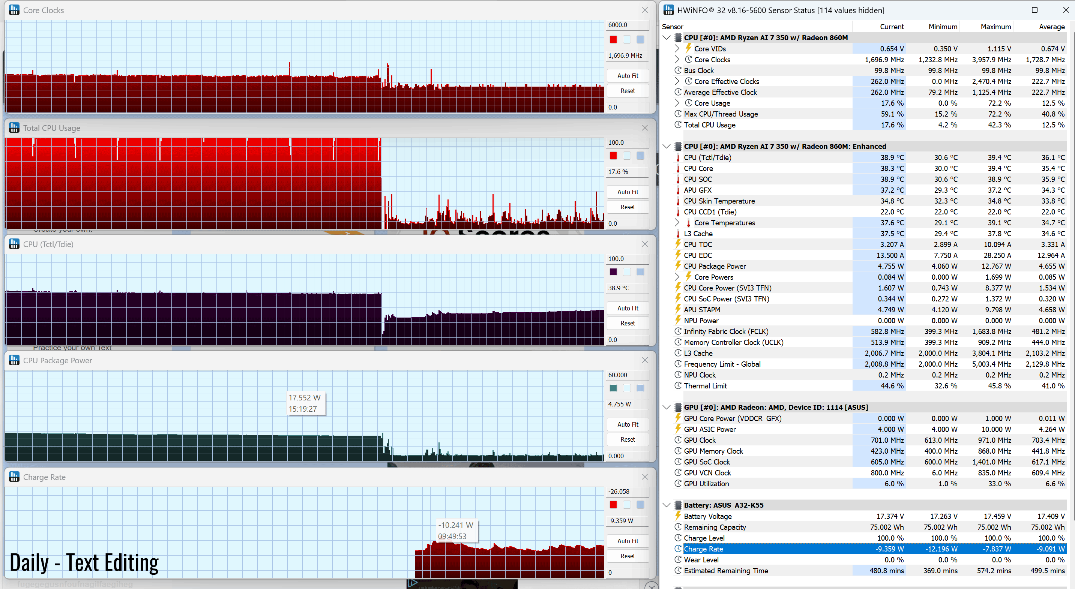Click the HWiNFO icon in CPU (Tctl/Tdie) title bar
The height and width of the screenshot is (589, 1075).
[14, 244]
